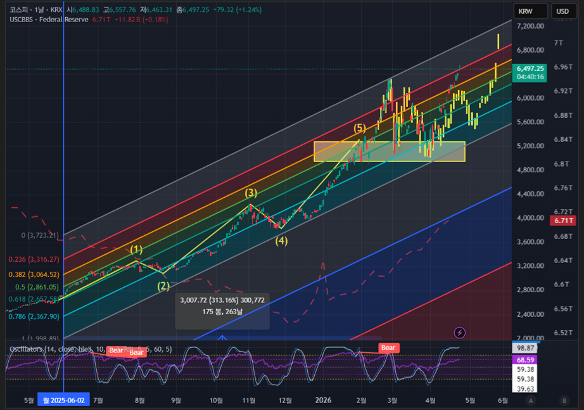Select the wave (3) label
The width and height of the screenshot is (584, 410).
[251, 193]
